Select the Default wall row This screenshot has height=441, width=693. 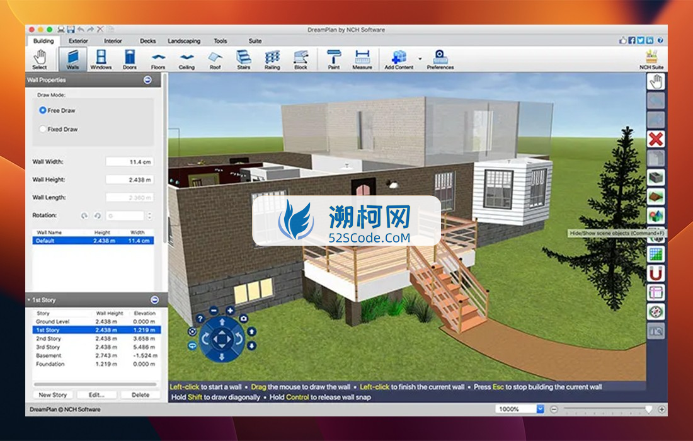(x=93, y=241)
